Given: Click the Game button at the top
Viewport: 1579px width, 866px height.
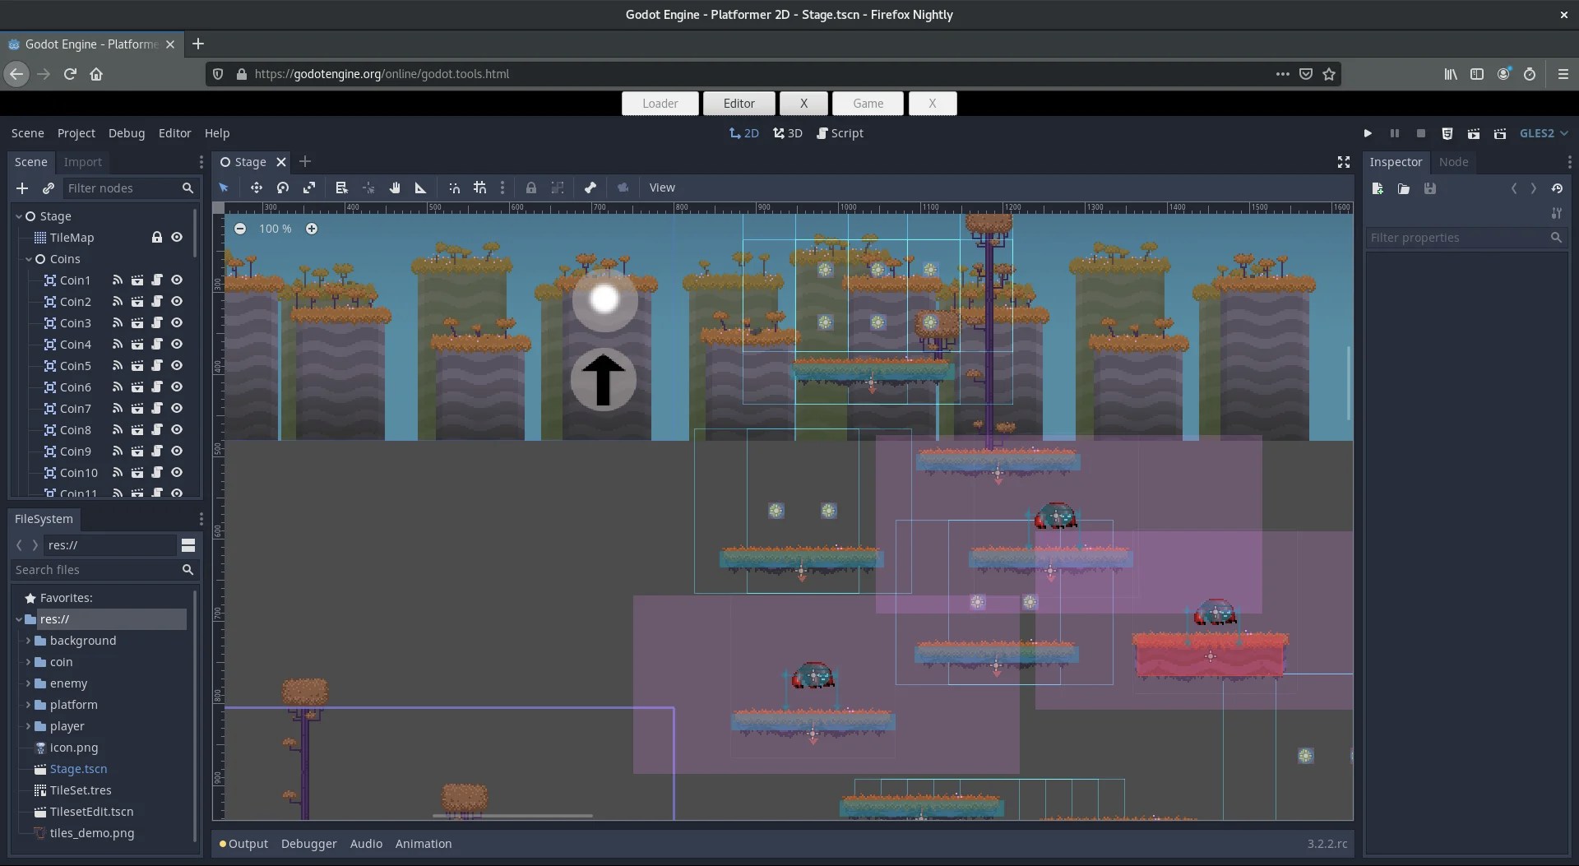Looking at the screenshot, I should [868, 103].
